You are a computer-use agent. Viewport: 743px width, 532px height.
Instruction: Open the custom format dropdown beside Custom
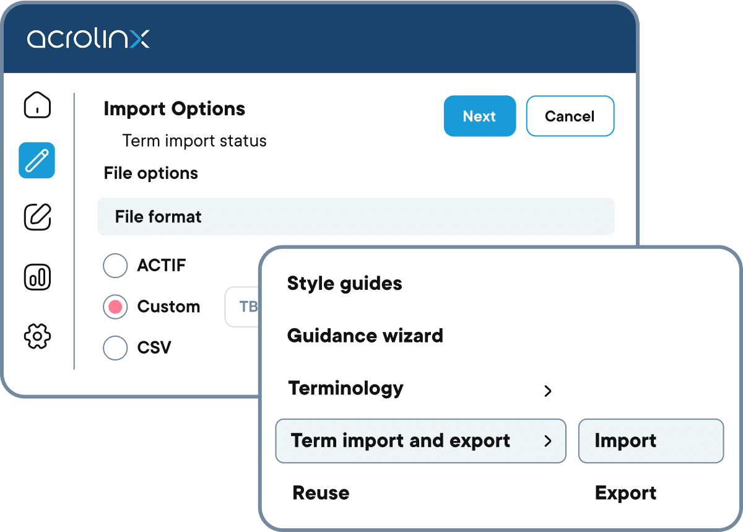point(242,307)
